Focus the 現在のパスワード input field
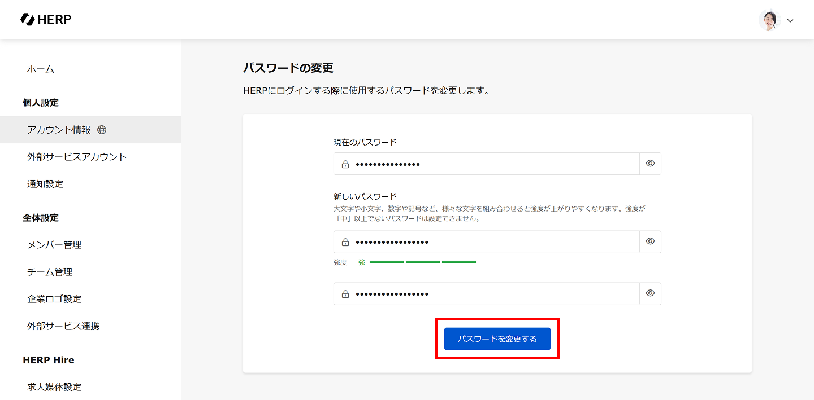814x400 pixels. pyautogui.click(x=492, y=164)
